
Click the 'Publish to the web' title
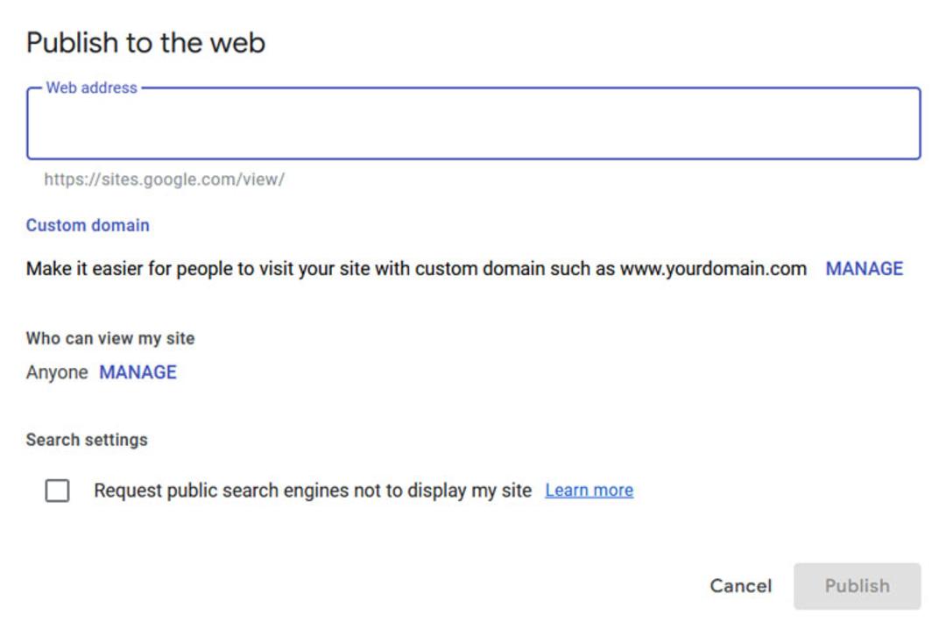click(x=145, y=43)
